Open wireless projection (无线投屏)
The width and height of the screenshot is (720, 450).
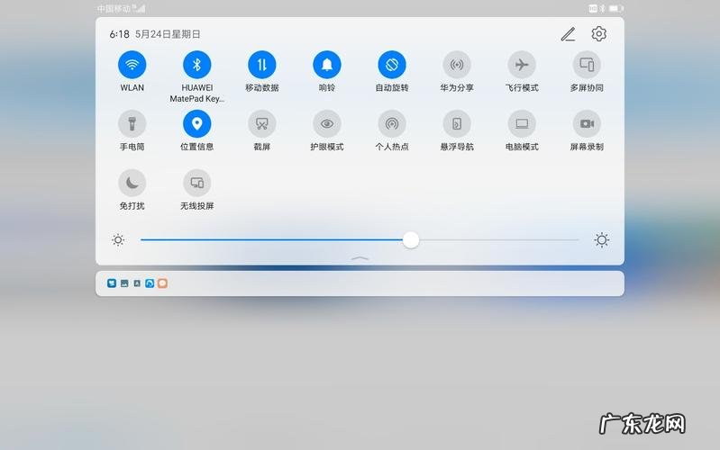[x=197, y=183]
